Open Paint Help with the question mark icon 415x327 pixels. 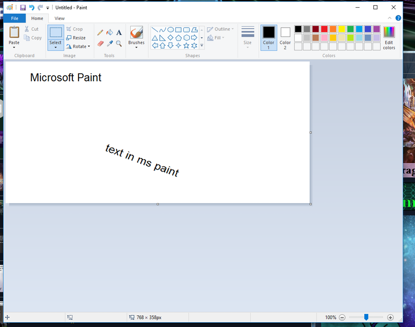[398, 18]
